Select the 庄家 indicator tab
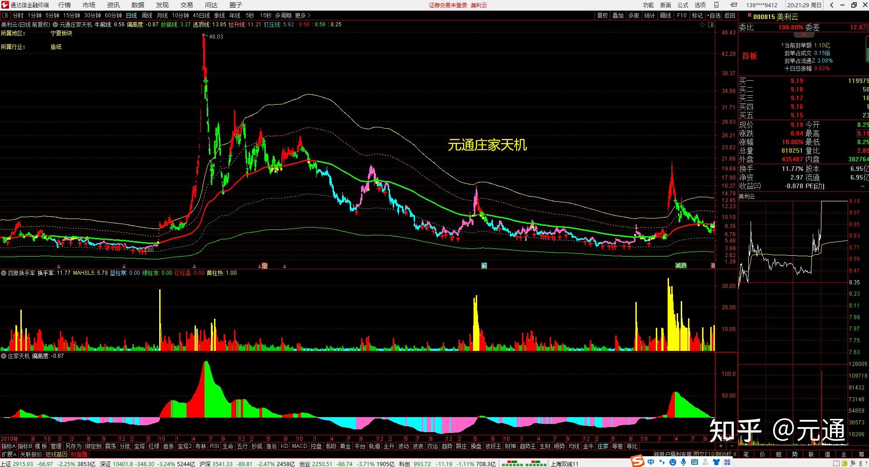The width and height of the screenshot is (869, 467). tap(603, 446)
